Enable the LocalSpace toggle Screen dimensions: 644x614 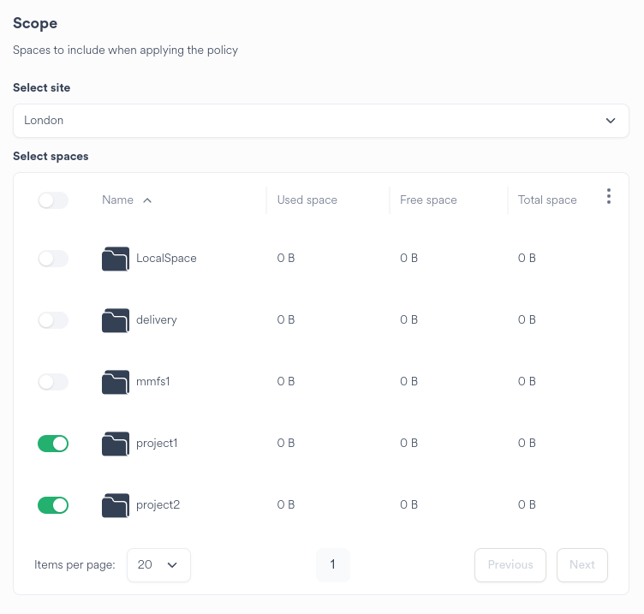coord(53,259)
